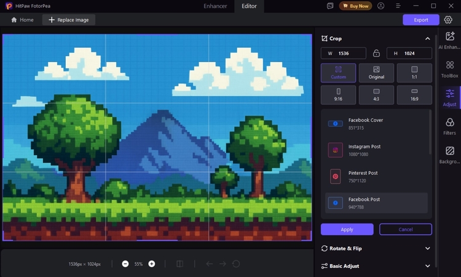The image size is (461, 277).
Task: Apply the crop
Action: [x=347, y=230]
